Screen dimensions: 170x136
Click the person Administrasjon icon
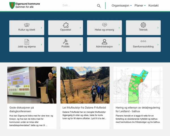(x=104, y=42)
